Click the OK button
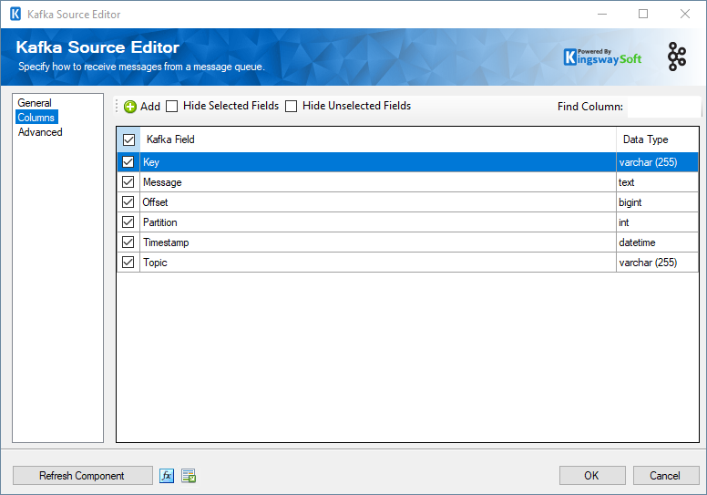The height and width of the screenshot is (495, 707). pyautogui.click(x=592, y=476)
